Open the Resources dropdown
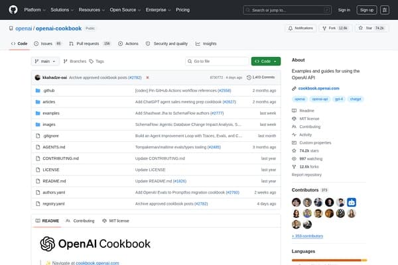Viewport: 398px width, 265px height. pyautogui.click(x=92, y=10)
